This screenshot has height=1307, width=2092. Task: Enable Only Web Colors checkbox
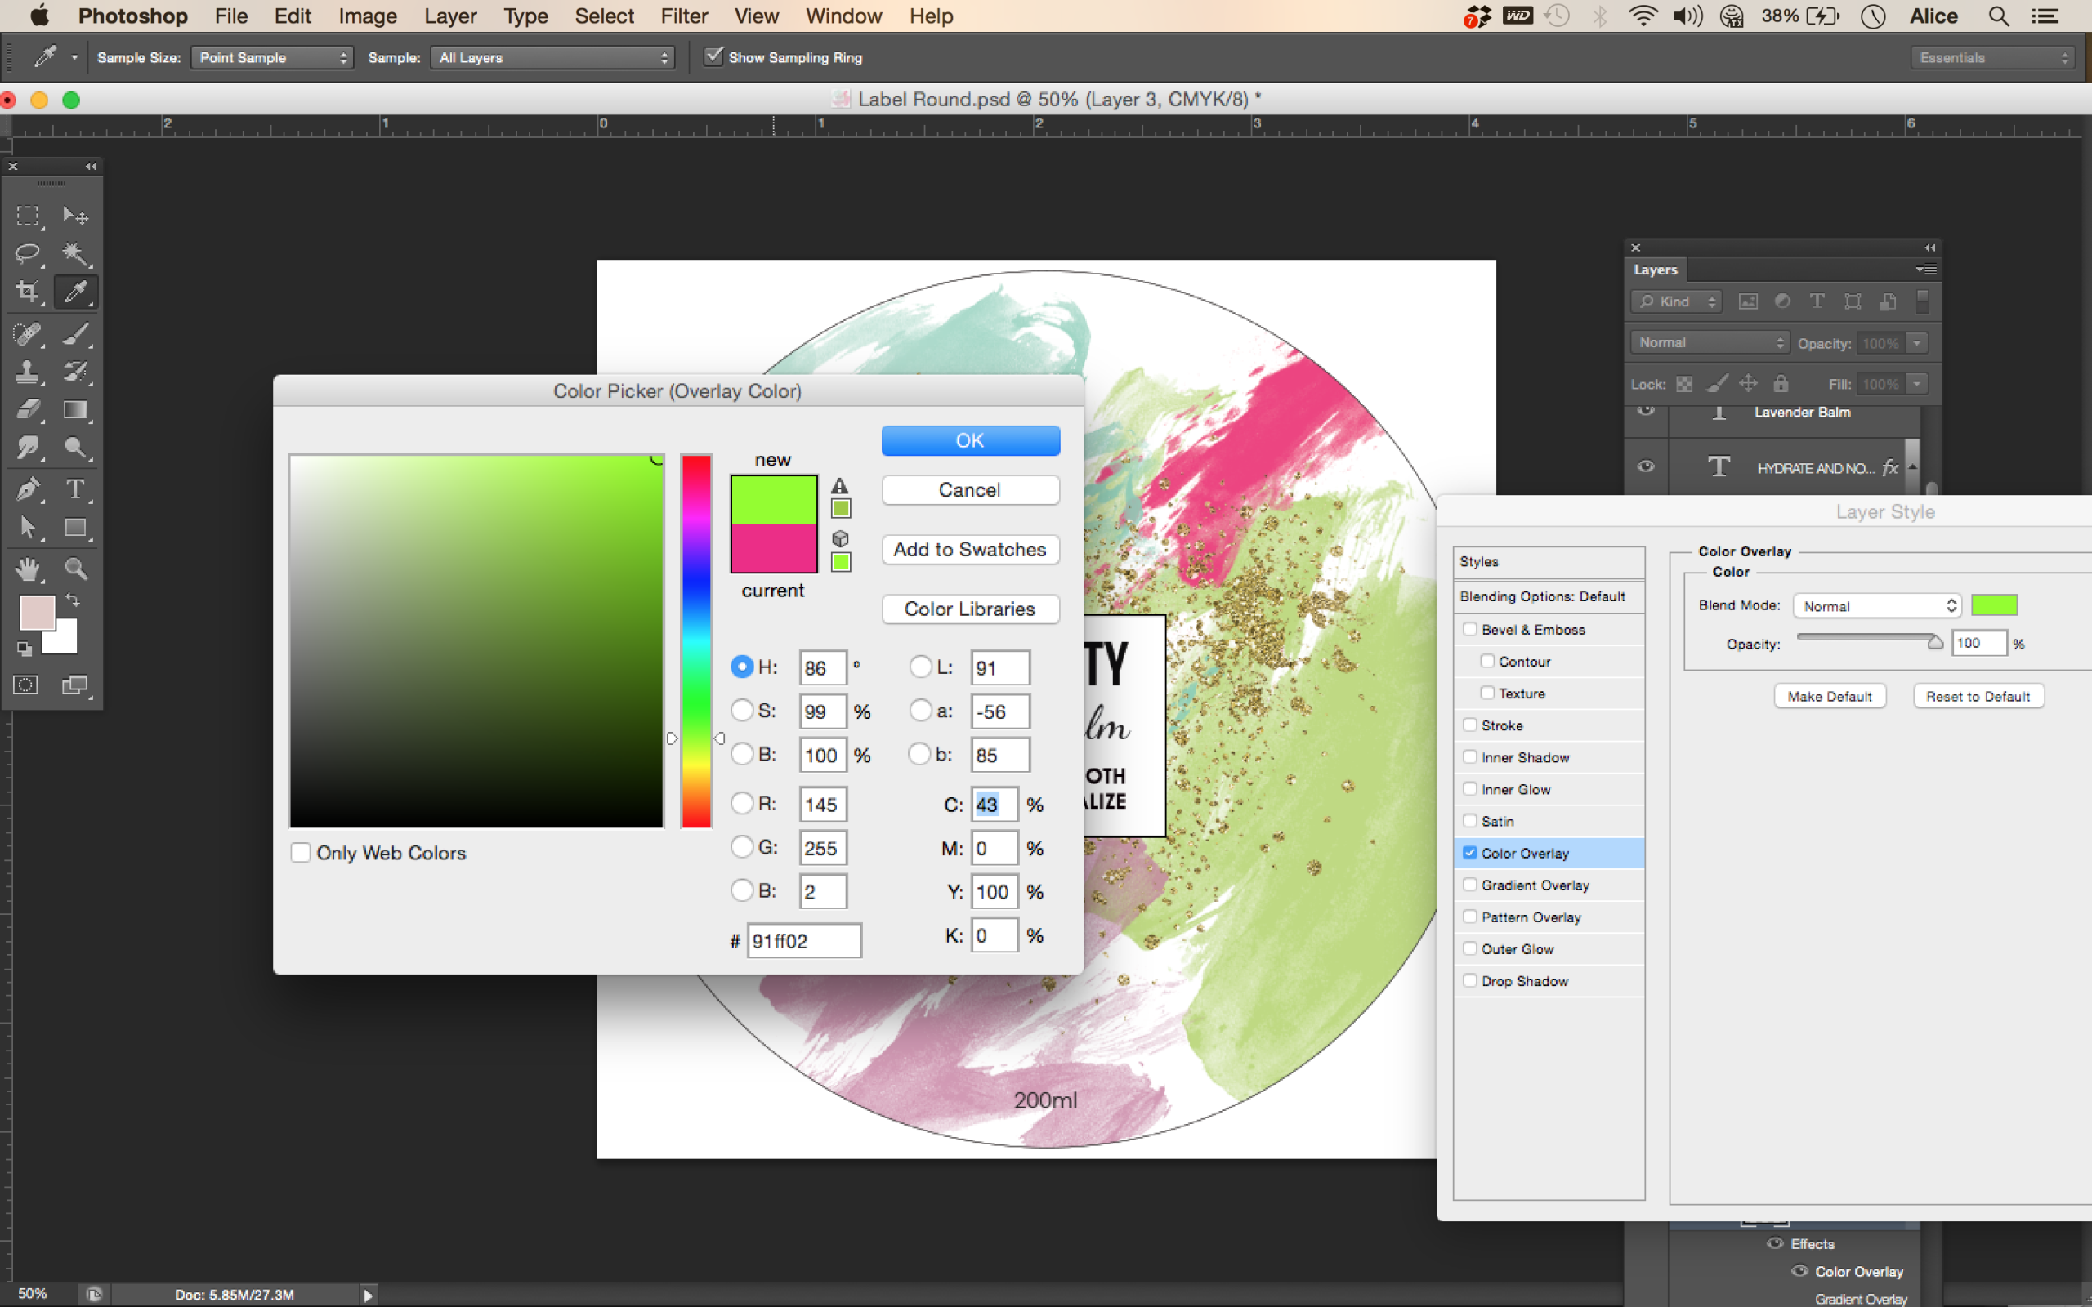tap(301, 852)
